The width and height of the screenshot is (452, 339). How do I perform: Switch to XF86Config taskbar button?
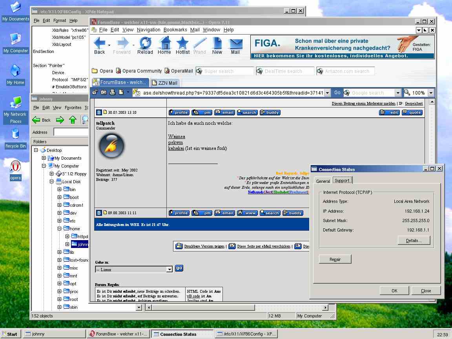tap(246, 334)
